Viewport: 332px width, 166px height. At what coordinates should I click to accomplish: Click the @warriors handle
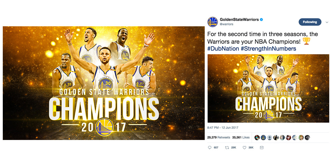click(226, 24)
